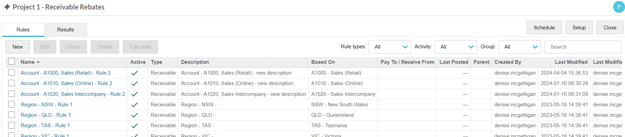
Task: Toggle the select-all rules checkbox
Action: click(x=12, y=61)
